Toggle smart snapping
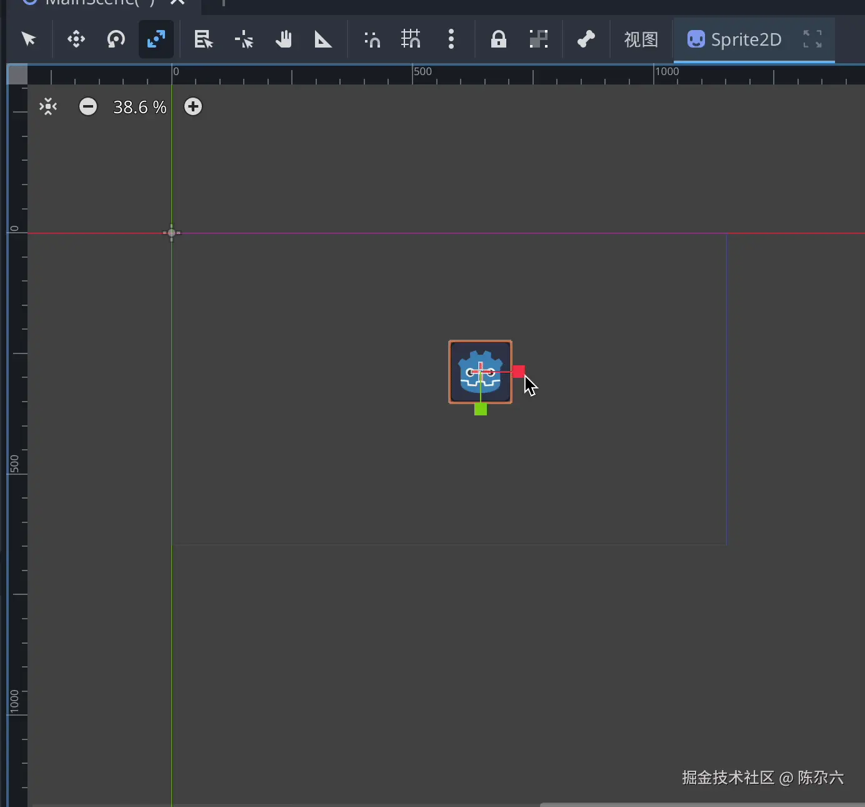 click(372, 39)
